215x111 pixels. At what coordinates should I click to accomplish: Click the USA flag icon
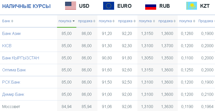(71, 6)
